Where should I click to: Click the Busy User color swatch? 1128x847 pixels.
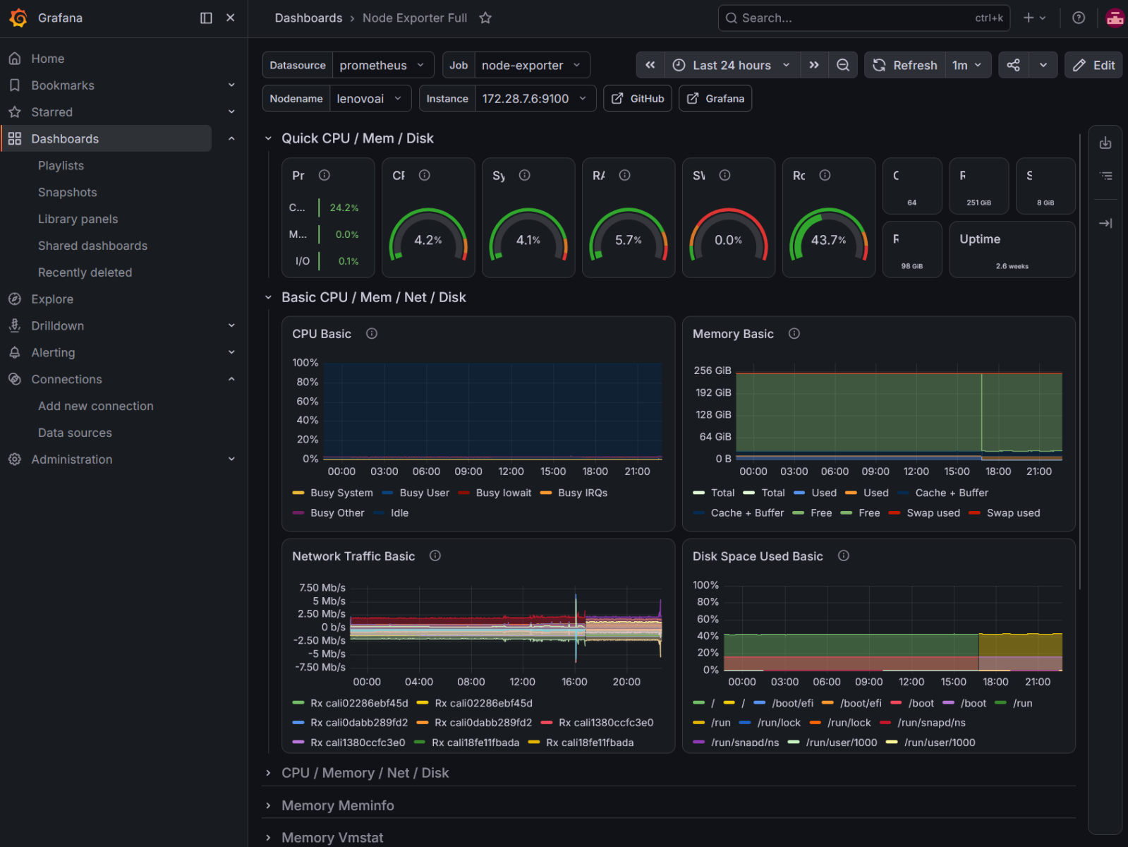(x=387, y=493)
